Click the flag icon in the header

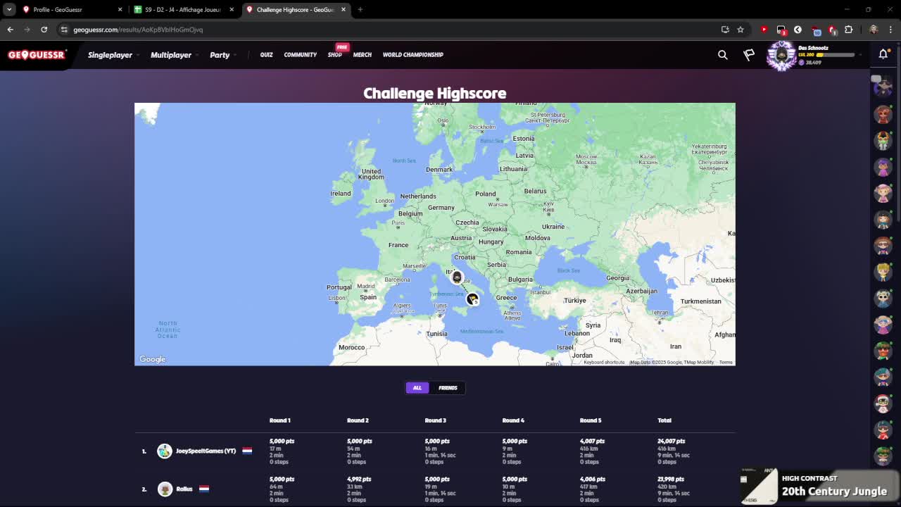pos(749,55)
